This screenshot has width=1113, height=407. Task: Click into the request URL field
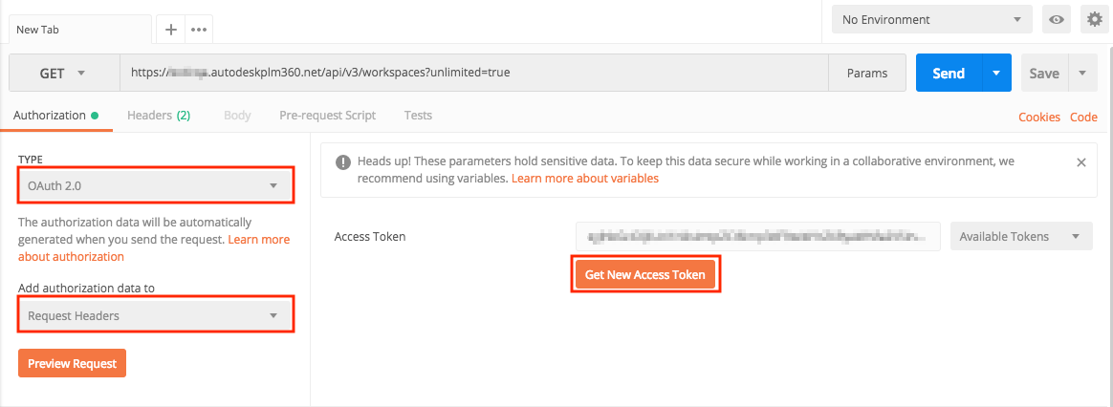(473, 73)
